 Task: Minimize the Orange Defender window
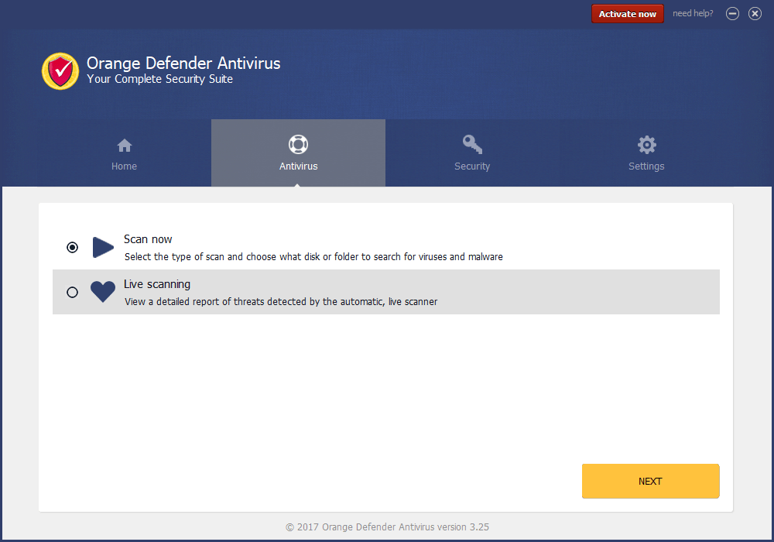pyautogui.click(x=732, y=14)
